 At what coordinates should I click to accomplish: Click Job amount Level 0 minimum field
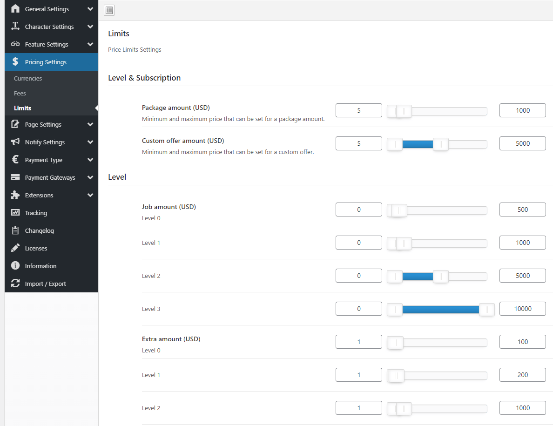pyautogui.click(x=359, y=210)
